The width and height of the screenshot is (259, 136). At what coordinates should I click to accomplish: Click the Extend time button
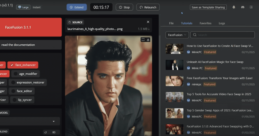click(x=77, y=7)
